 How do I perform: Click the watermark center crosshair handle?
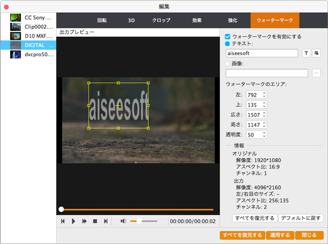coord(119,106)
